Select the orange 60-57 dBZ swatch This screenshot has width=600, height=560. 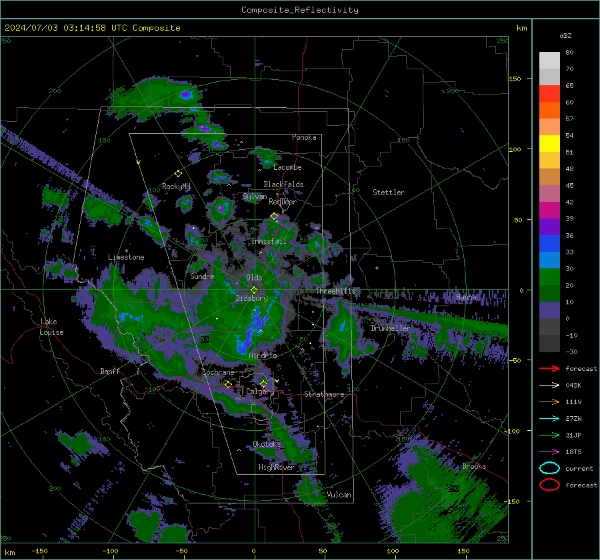point(549,111)
